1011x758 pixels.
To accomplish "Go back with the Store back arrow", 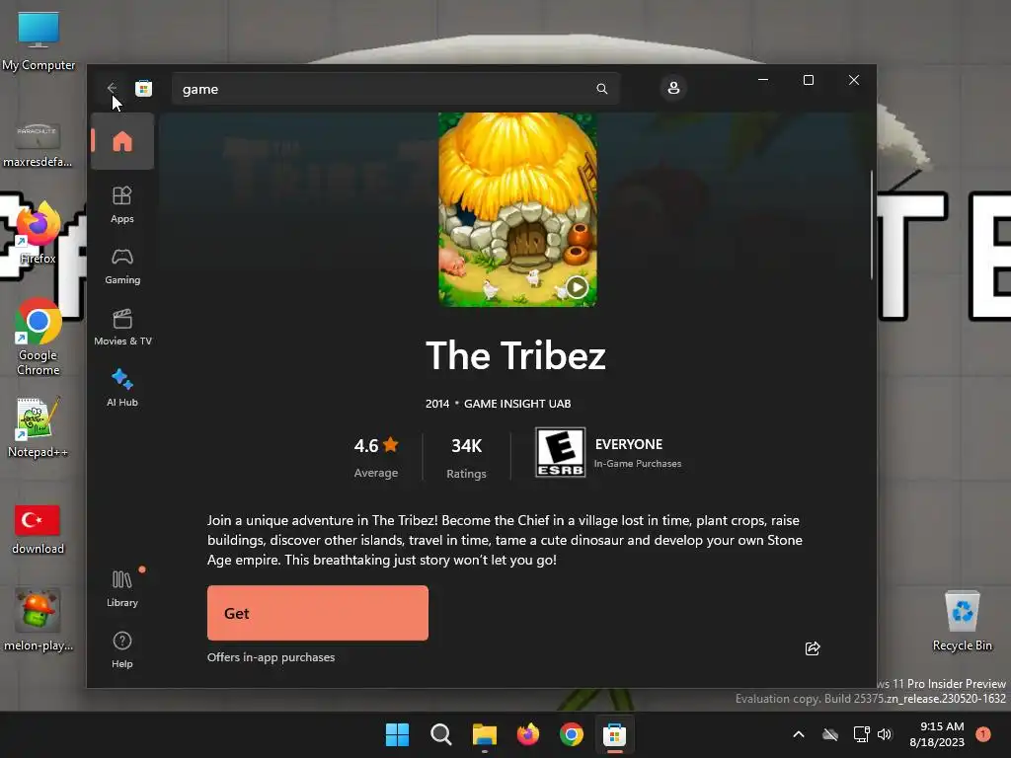I will coord(113,88).
